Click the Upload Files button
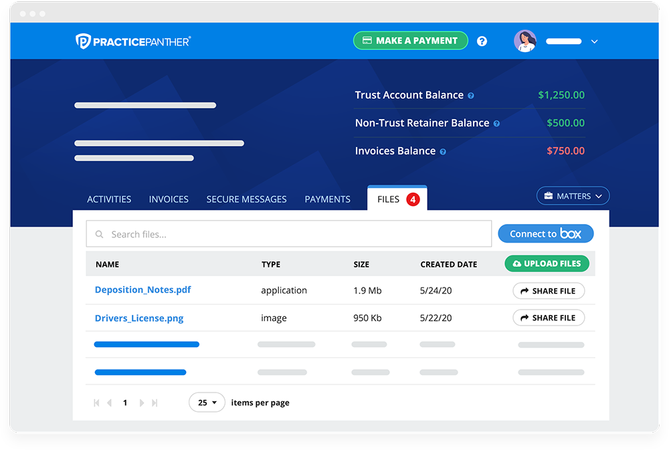The height and width of the screenshot is (450, 669). coord(547,263)
